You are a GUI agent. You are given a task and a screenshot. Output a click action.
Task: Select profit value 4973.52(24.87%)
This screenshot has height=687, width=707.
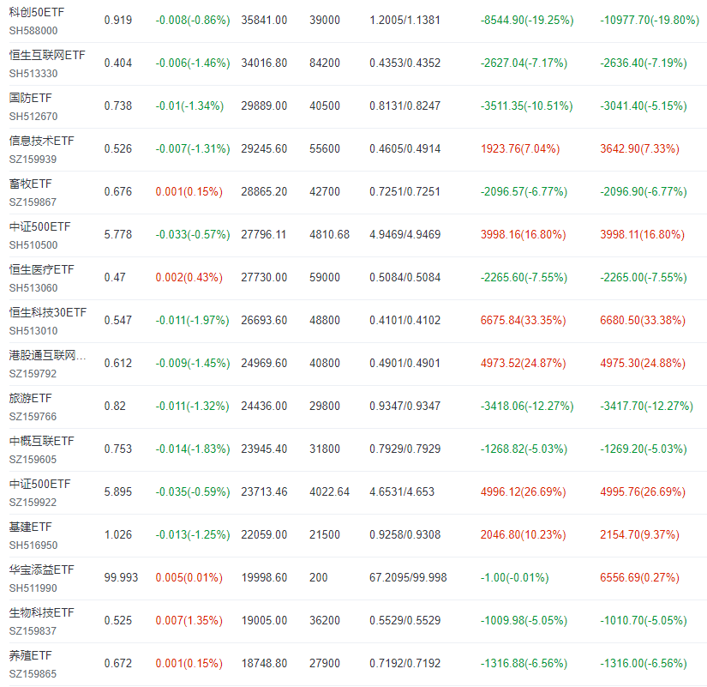coord(523,364)
